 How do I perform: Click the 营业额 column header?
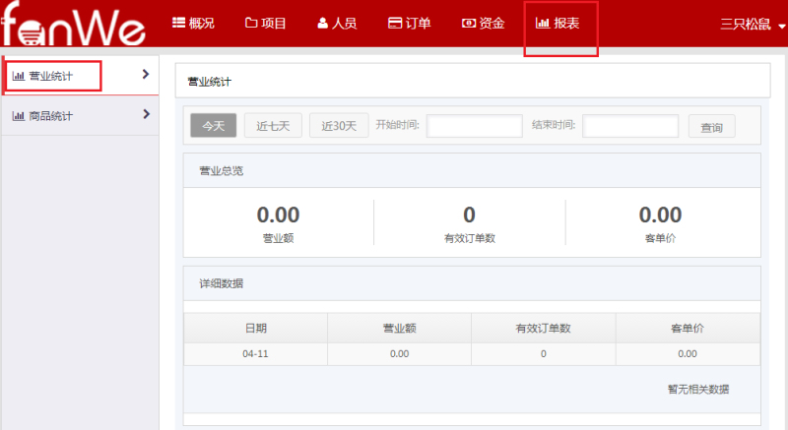399,328
